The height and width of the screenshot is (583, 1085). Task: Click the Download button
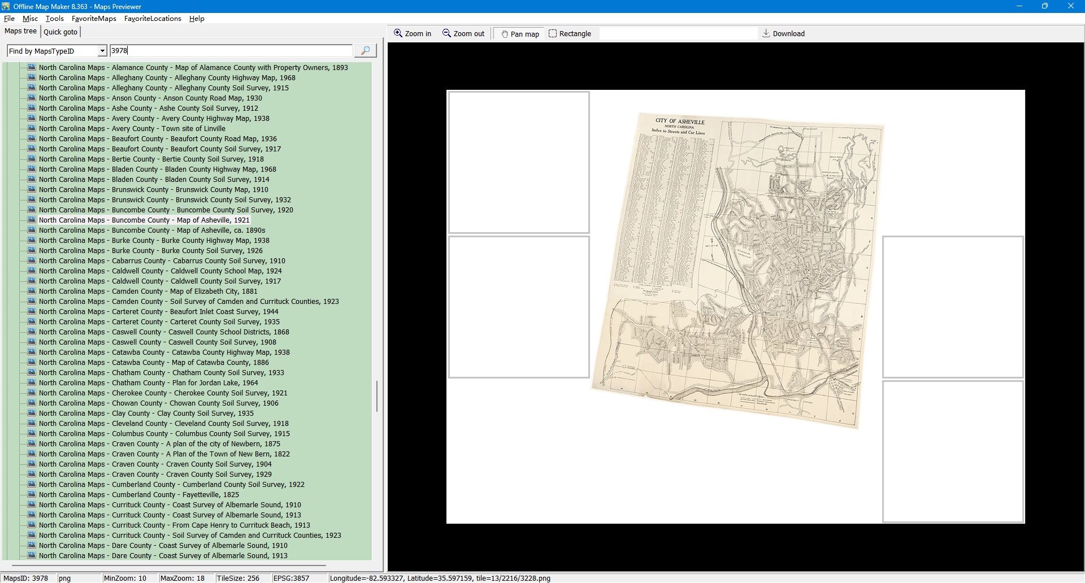click(x=783, y=33)
